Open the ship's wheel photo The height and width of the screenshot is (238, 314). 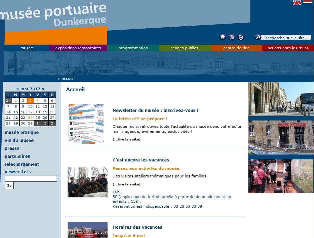pyautogui.click(x=87, y=182)
